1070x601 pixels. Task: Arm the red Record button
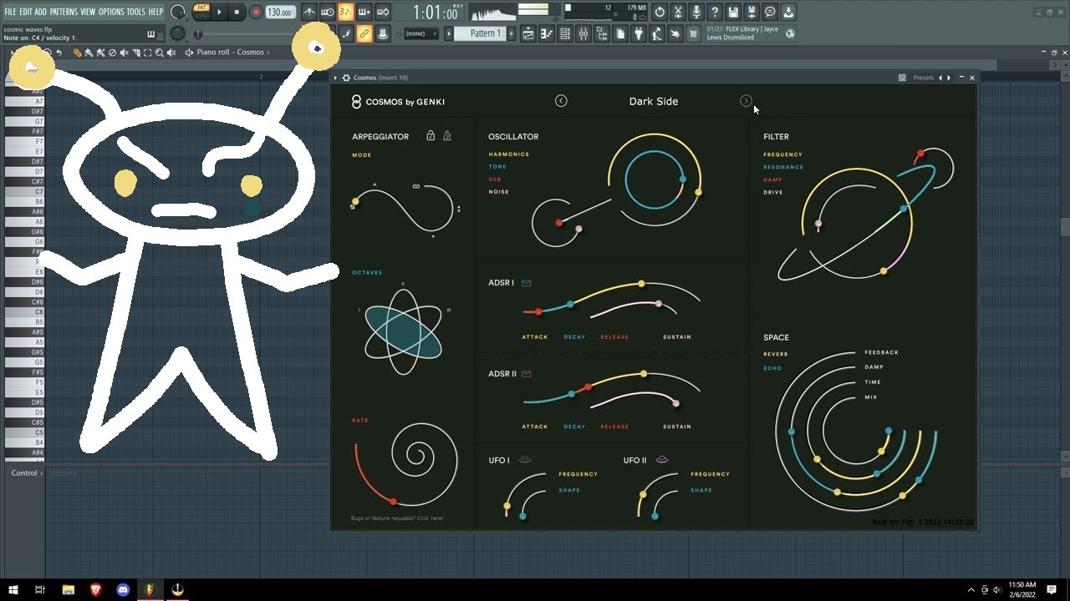255,12
